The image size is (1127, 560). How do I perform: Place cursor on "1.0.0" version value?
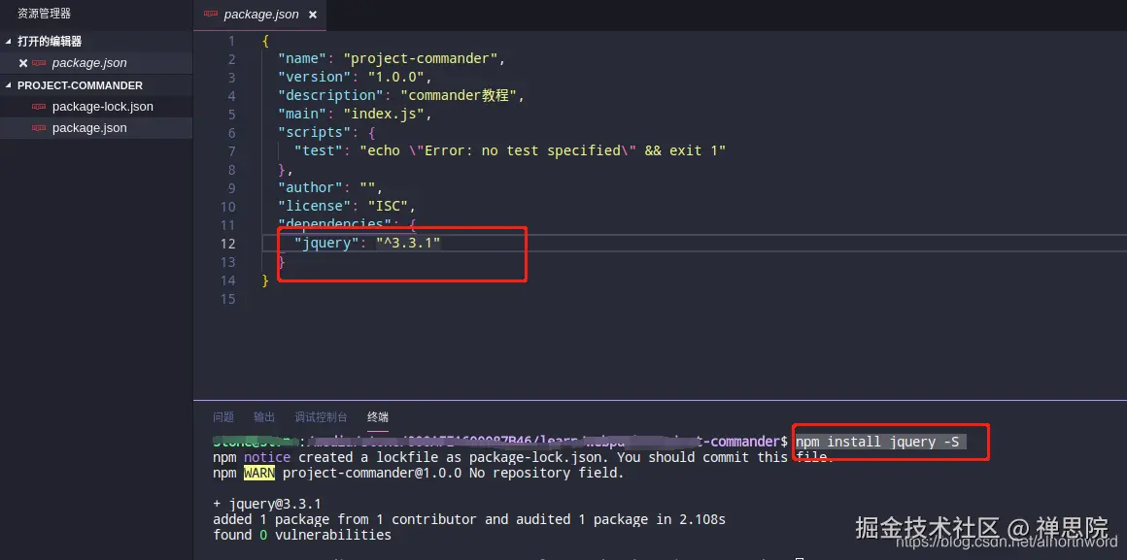tap(395, 77)
